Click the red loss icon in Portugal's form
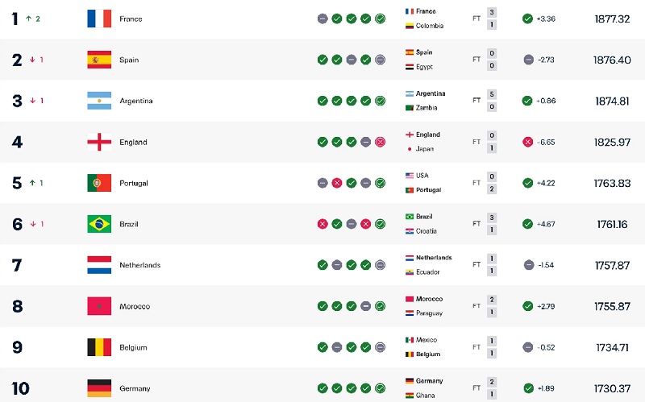The width and height of the screenshot is (645, 402). [x=337, y=183]
